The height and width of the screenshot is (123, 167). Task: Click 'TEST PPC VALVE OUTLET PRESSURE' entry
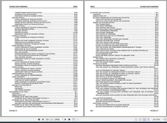click(108, 77)
